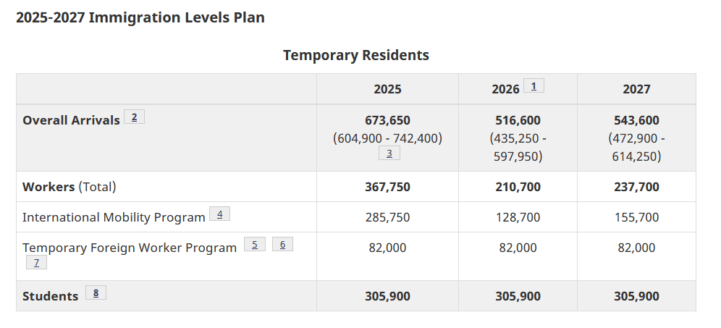
Task: Open footnote 5 beside Temporary Foreign Worker Program
Action: click(x=255, y=244)
